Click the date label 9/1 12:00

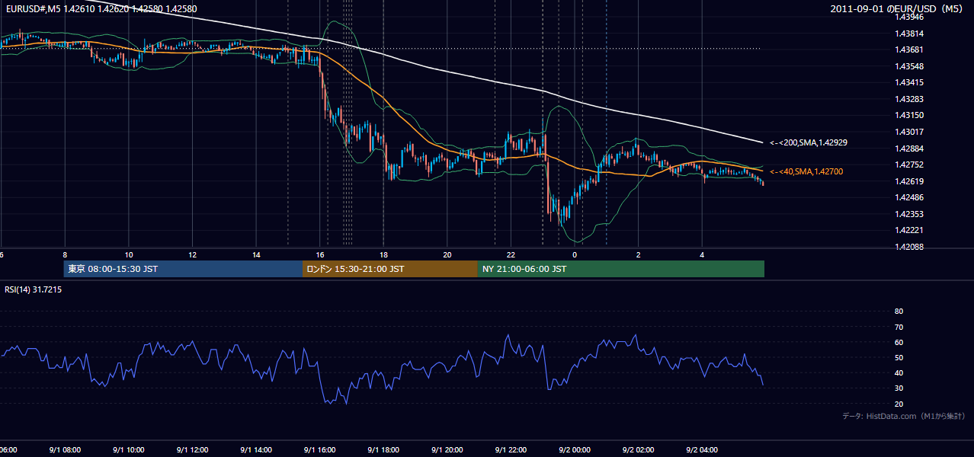193,449
